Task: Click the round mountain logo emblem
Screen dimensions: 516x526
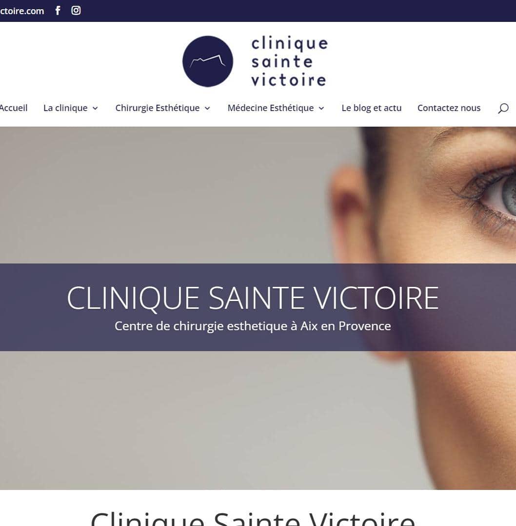Action: [x=208, y=61]
